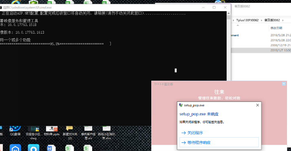Click the cmd window scrollbar up arrow
Screen dimensions: 291x151
tap(229, 13)
